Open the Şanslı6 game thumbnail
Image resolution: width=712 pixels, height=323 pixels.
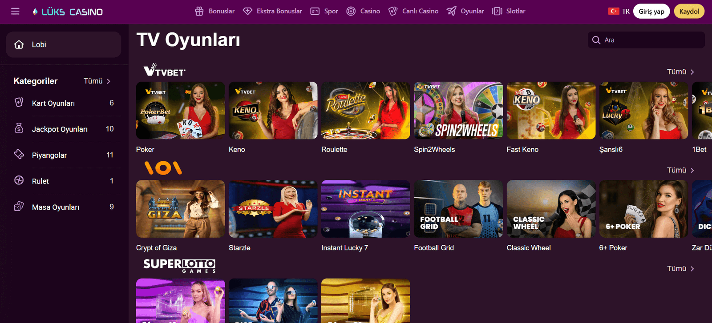tap(644, 111)
